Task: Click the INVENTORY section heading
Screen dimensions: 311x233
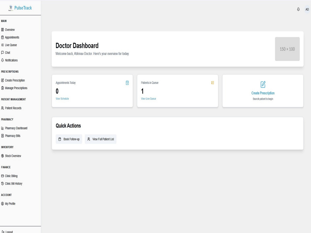Action: [7, 147]
